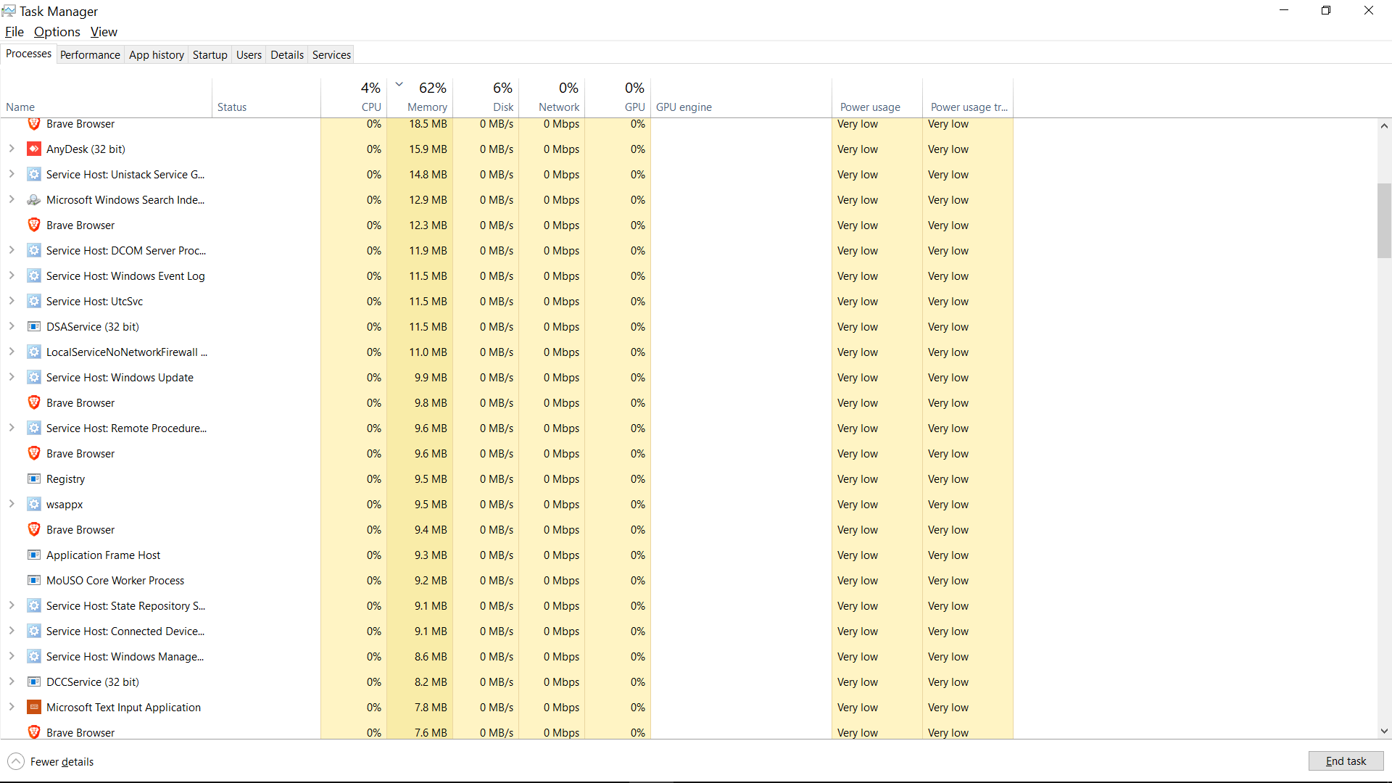Expand Service Host: DCOM Server Process

pos(12,250)
